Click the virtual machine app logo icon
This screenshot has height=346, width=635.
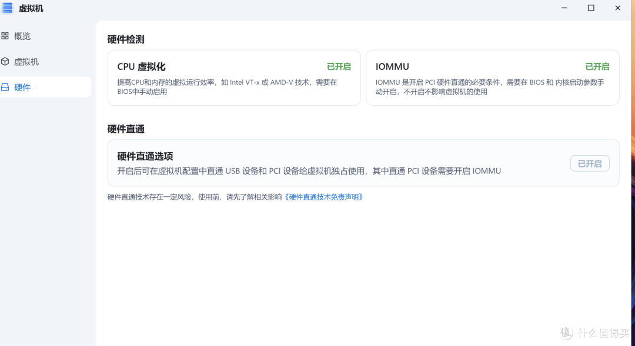click(x=7, y=8)
